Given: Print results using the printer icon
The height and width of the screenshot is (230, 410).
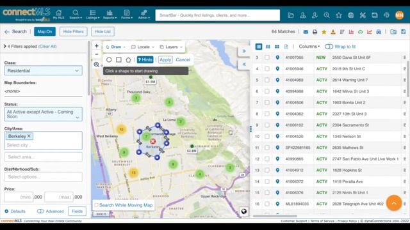Looking at the screenshot, I should tap(315, 32).
